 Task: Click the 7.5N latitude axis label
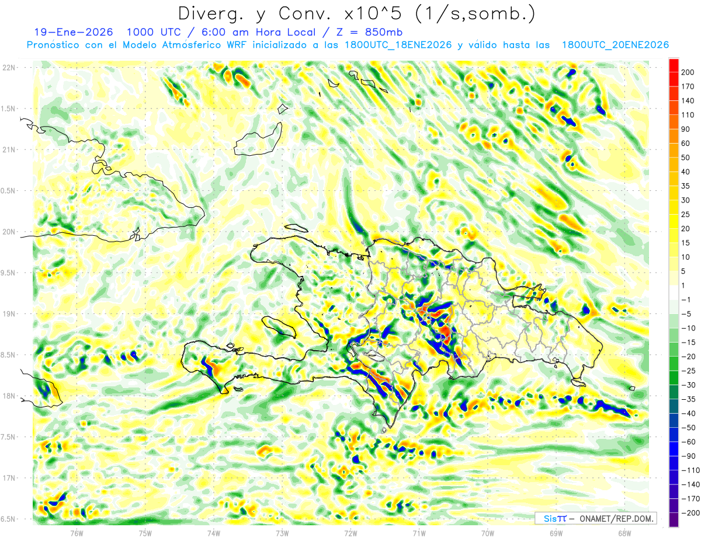tap(8, 437)
